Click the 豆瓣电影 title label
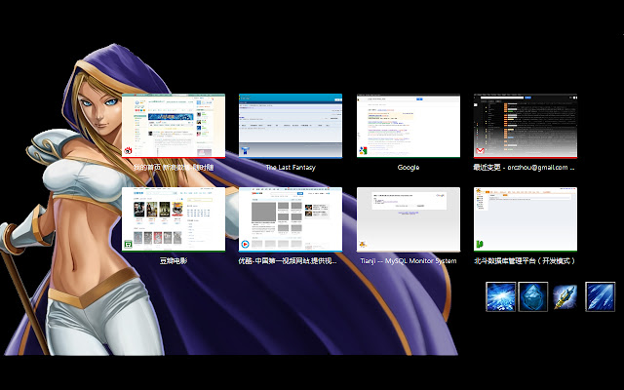This screenshot has width=624, height=390. point(174,261)
